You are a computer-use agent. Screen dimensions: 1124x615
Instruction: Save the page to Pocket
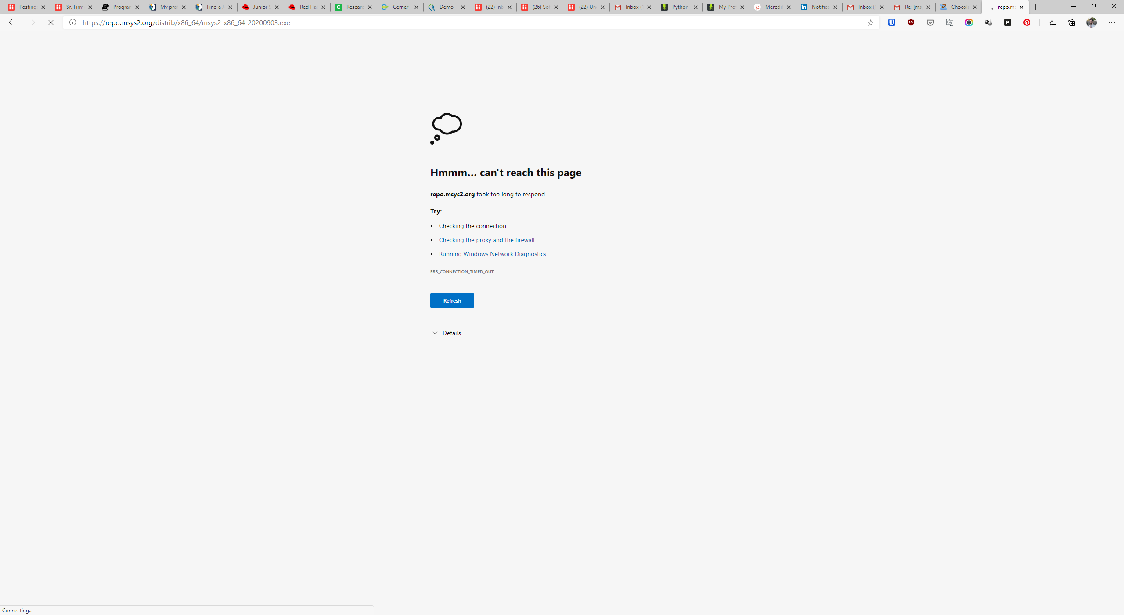(930, 22)
